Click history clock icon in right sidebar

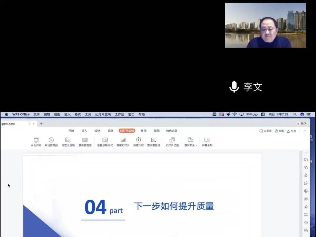pos(306,222)
